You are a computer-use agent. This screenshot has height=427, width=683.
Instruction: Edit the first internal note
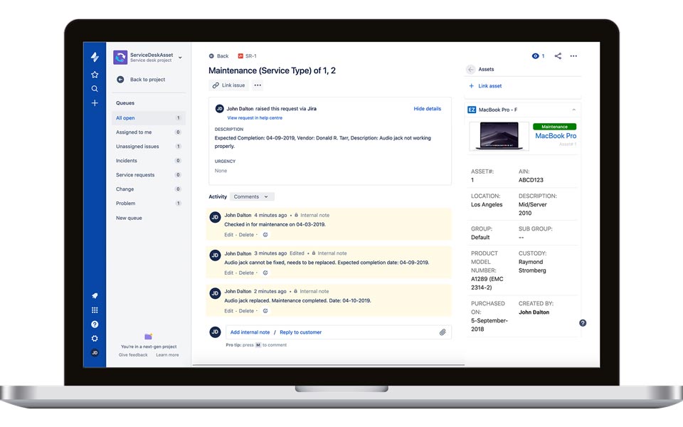[229, 234]
